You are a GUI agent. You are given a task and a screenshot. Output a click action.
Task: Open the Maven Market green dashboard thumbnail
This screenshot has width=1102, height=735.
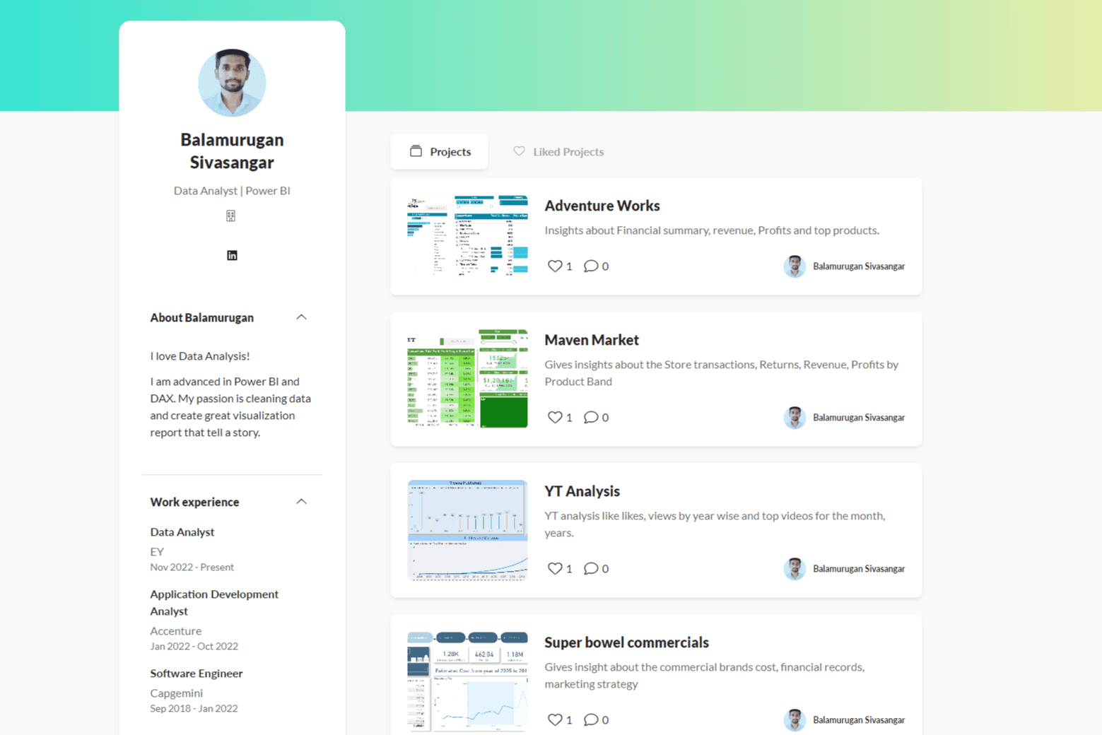[x=467, y=378]
